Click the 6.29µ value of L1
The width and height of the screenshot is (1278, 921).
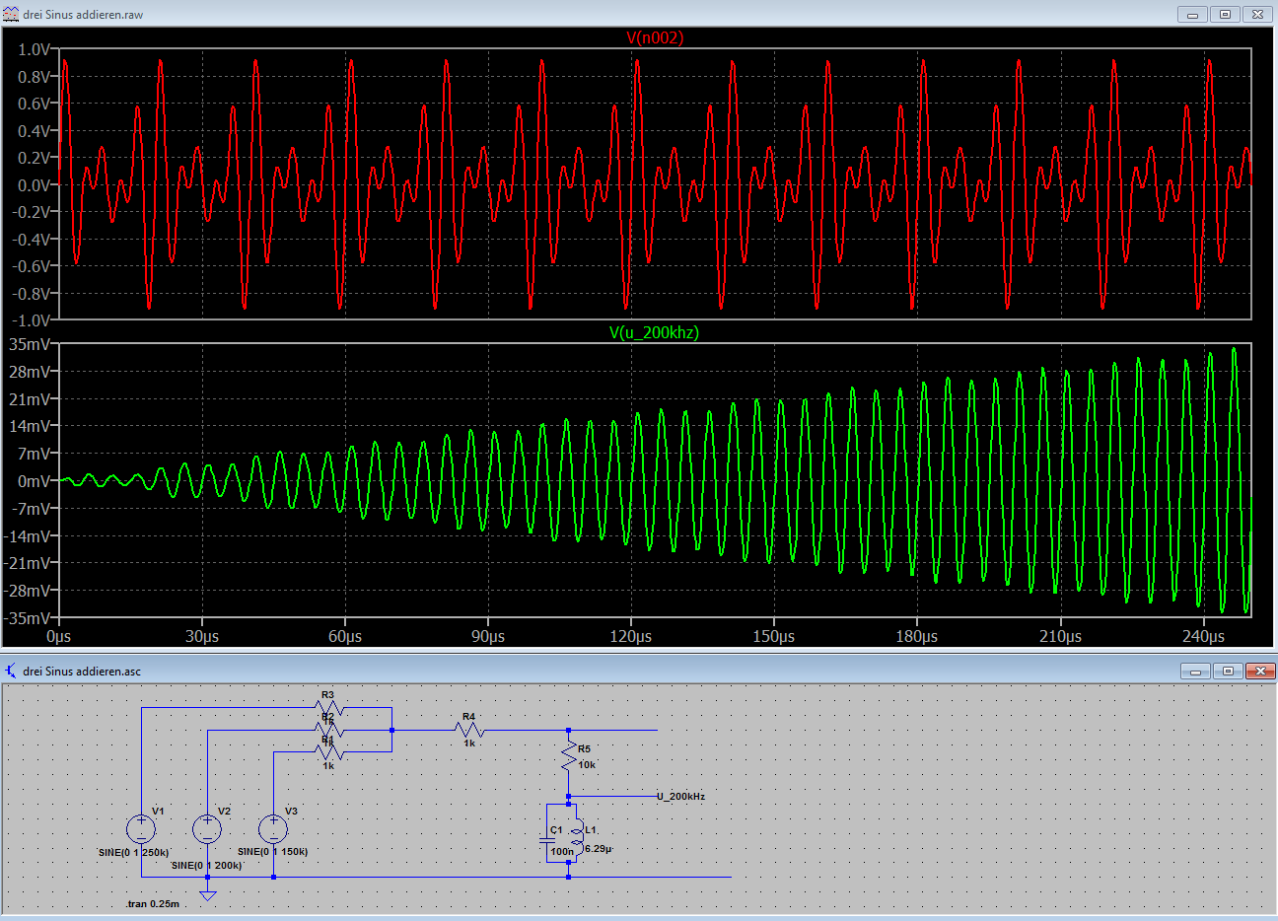(599, 848)
